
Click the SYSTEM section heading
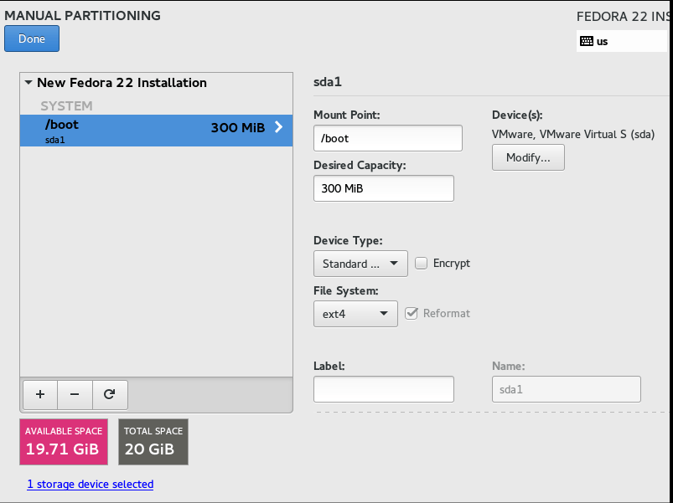66,105
